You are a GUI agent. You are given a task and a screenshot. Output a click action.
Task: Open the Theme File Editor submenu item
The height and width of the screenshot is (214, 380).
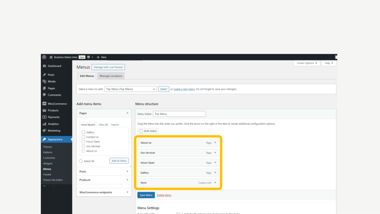click(53, 180)
